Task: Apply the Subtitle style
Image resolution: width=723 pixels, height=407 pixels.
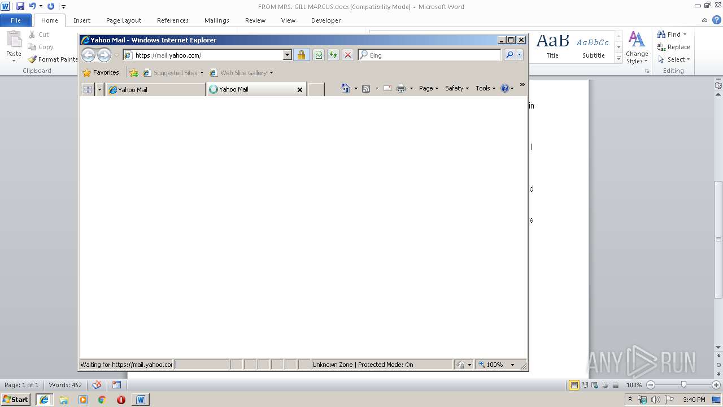Action: point(593,46)
